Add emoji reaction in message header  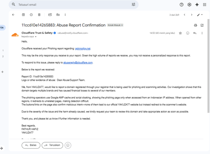click(188, 33)
